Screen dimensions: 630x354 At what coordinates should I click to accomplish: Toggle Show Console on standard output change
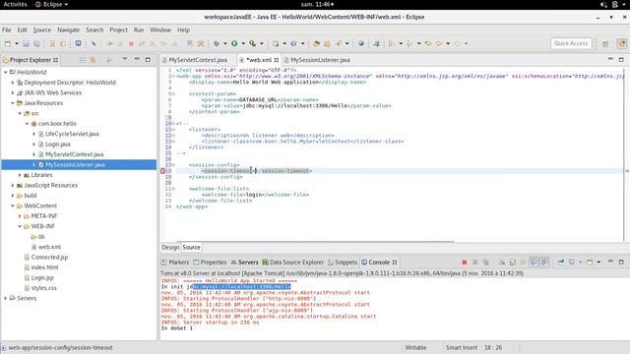[x=534, y=263]
